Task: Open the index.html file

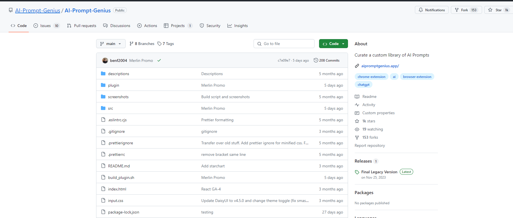Action: (117, 189)
